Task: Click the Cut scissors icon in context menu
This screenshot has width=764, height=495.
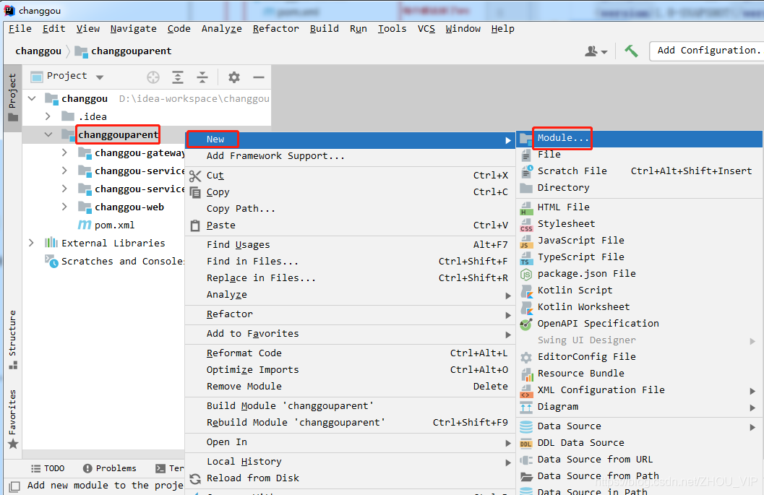Action: coord(195,176)
